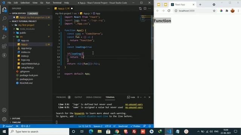241x135 pixels.
Task: Click the Spaces: 2 indentation setting
Action: coord(98,126)
